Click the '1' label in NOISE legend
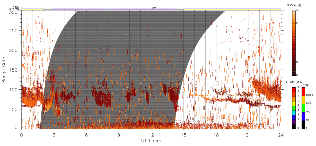316x146 pixels. click(x=306, y=128)
